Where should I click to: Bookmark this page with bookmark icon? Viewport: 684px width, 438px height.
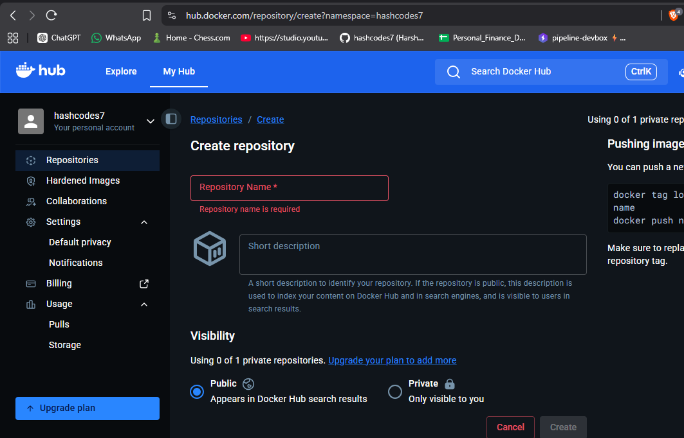tap(147, 15)
